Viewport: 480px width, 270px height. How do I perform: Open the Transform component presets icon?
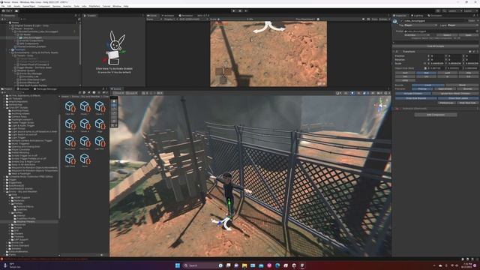pyautogui.click(x=473, y=52)
